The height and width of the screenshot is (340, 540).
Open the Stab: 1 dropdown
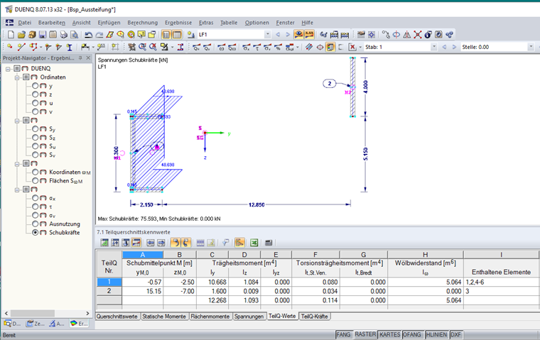coord(434,47)
